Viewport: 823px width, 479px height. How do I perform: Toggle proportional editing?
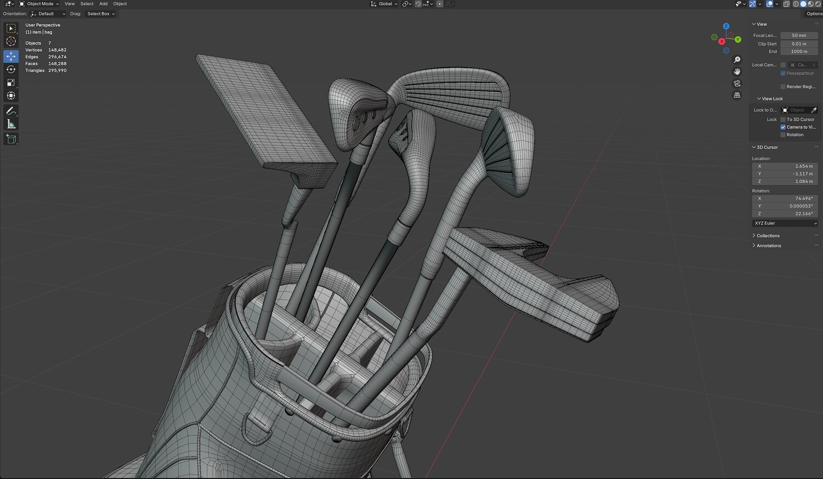point(439,4)
